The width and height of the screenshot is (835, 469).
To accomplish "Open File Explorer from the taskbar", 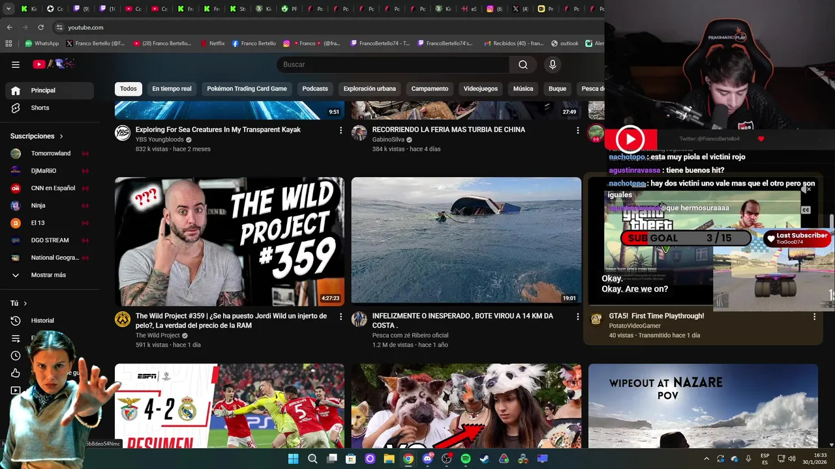I will pos(389,459).
